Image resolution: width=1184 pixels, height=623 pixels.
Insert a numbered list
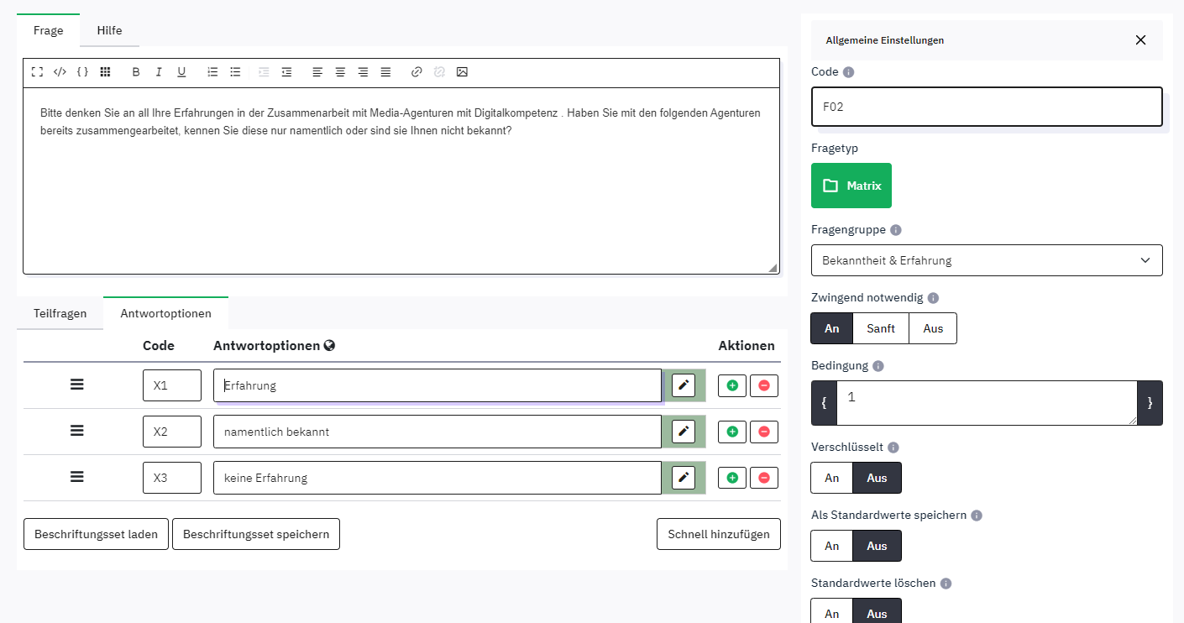(212, 72)
